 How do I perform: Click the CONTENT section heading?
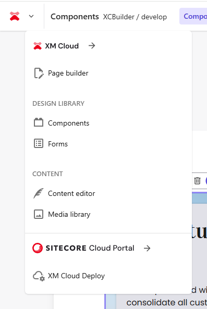47,174
